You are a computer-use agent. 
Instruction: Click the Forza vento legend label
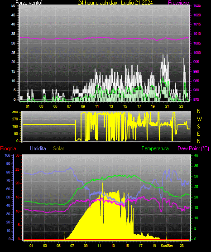(x=29, y=3)
